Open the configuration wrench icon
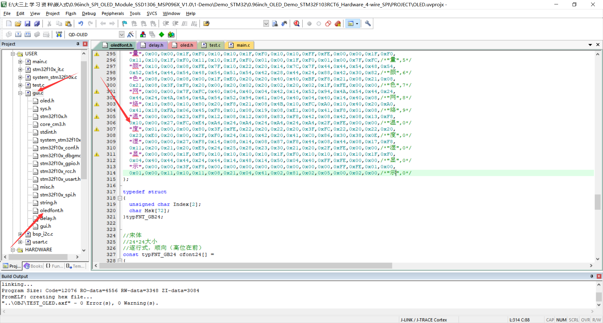 tap(368, 24)
